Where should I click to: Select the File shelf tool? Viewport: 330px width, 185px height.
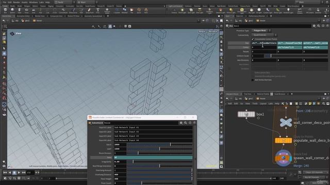[132, 10]
